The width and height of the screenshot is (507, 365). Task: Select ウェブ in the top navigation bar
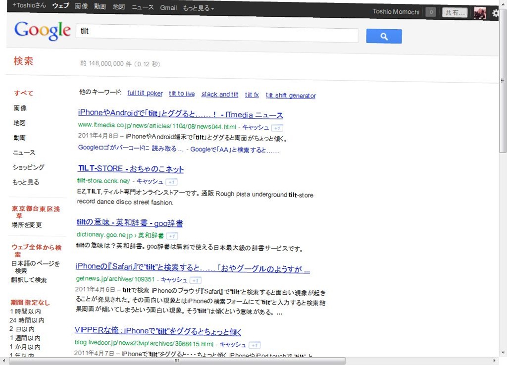[x=60, y=5]
